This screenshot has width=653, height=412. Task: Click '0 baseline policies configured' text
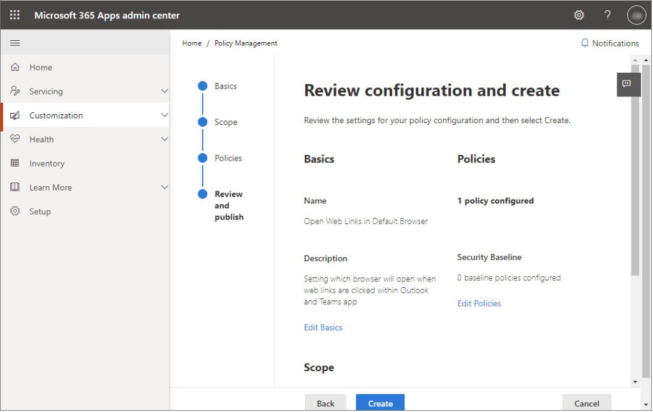click(x=509, y=278)
